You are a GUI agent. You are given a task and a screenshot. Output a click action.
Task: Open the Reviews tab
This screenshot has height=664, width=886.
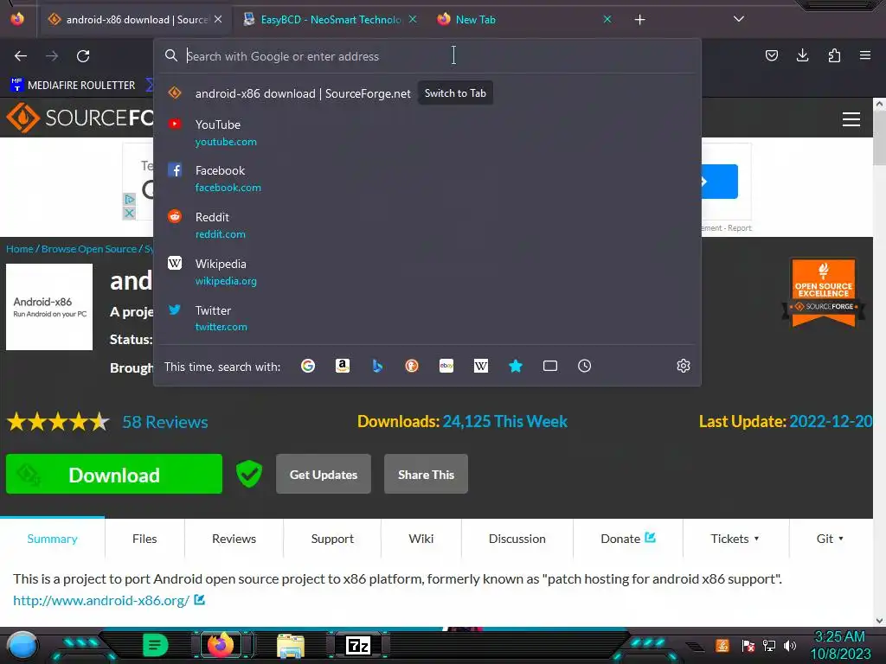(x=234, y=539)
